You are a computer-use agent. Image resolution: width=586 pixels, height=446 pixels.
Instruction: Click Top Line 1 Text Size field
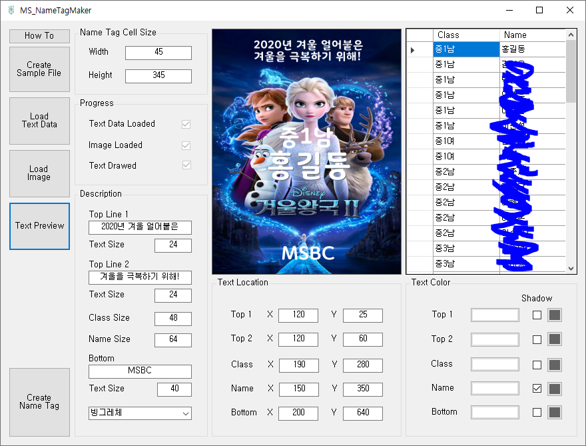pos(173,245)
